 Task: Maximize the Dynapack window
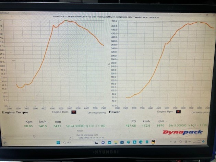pyautogui.click(x=207, y=15)
